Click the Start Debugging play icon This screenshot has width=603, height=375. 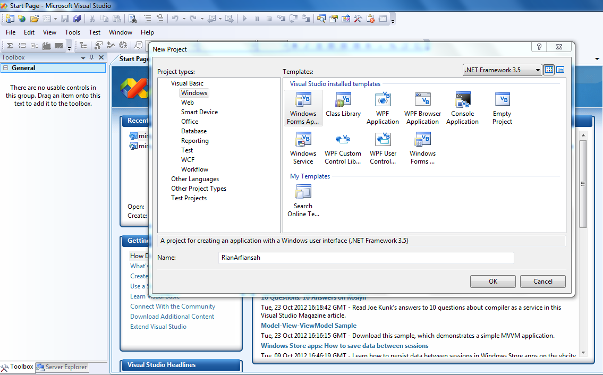click(x=244, y=19)
